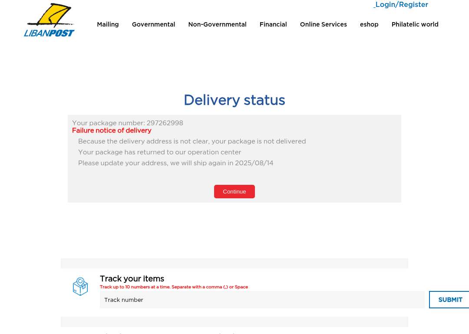Click the Login/Register link

tap(401, 4)
